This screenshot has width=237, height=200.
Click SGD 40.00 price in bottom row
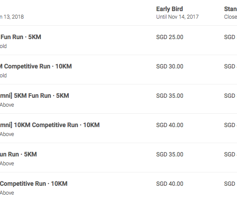[170, 184]
